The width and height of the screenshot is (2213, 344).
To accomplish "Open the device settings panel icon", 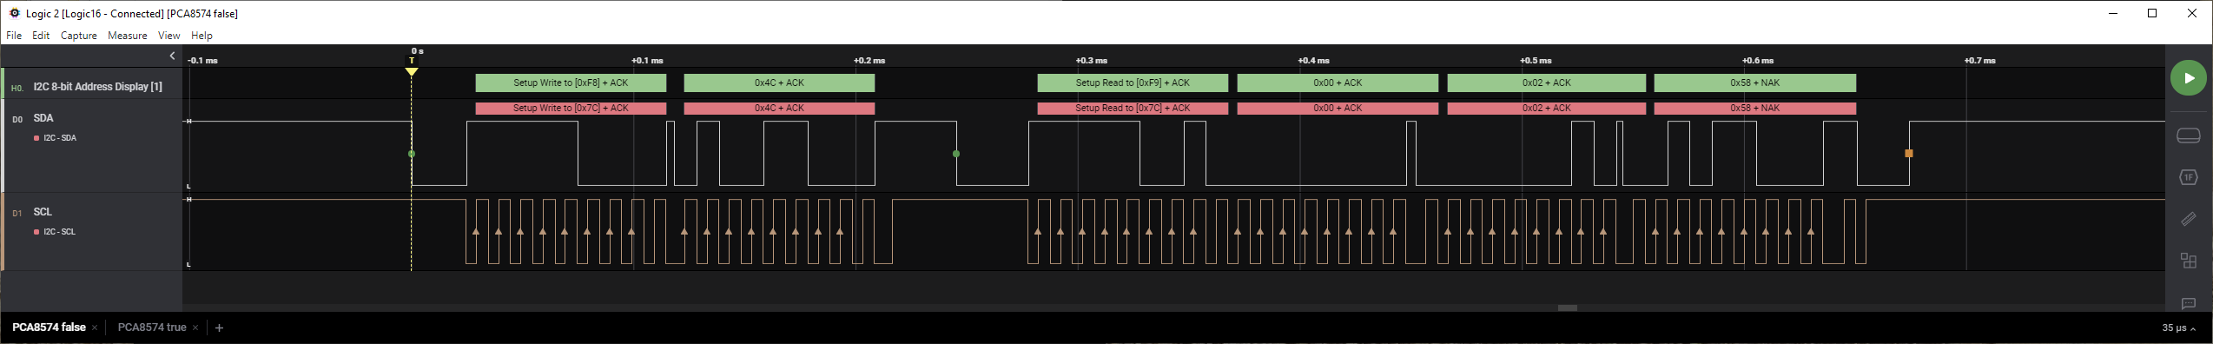I will tap(2189, 136).
